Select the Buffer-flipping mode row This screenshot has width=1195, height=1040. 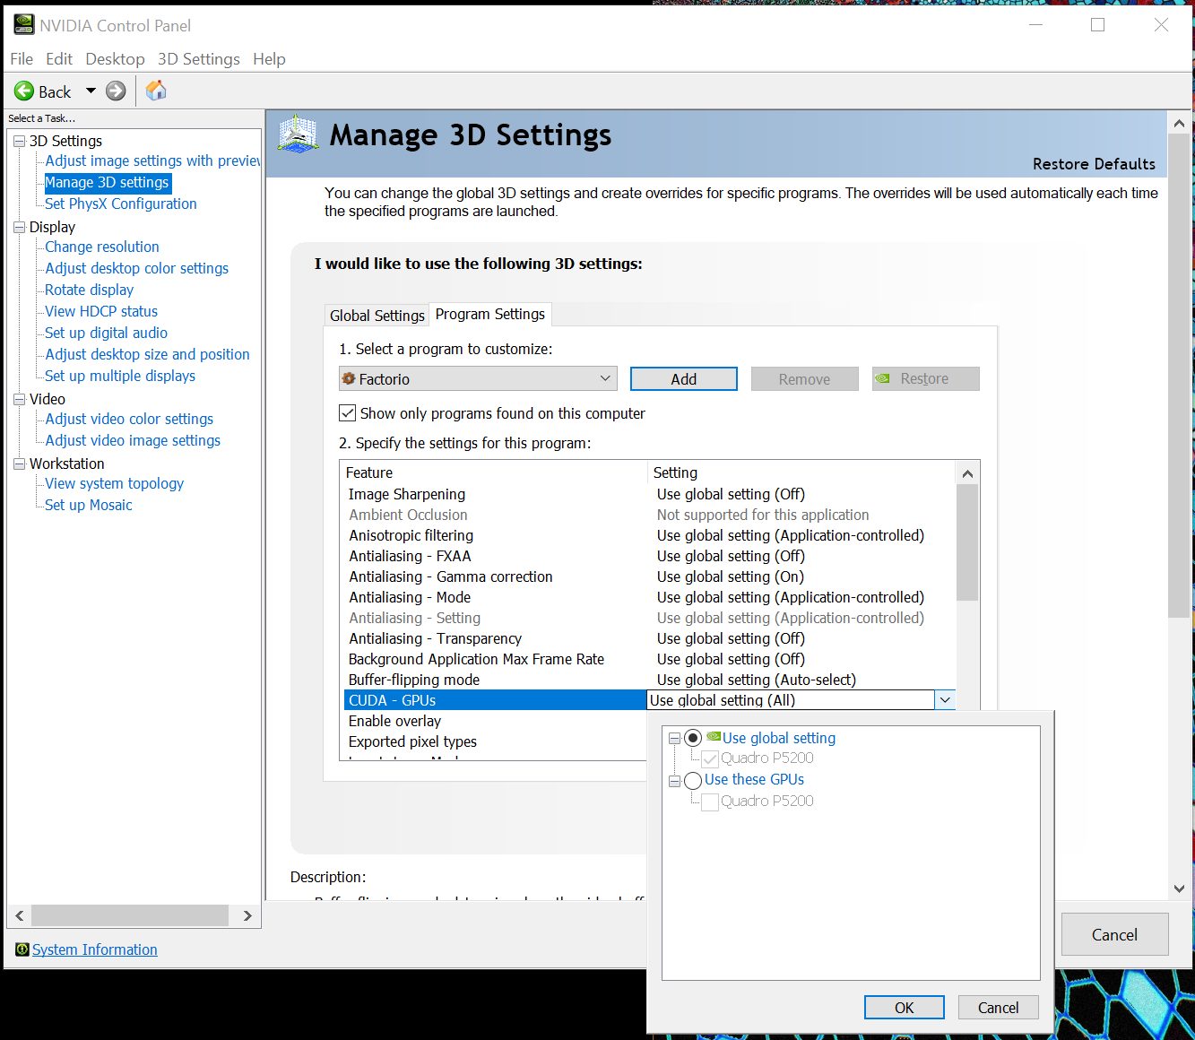pos(650,680)
